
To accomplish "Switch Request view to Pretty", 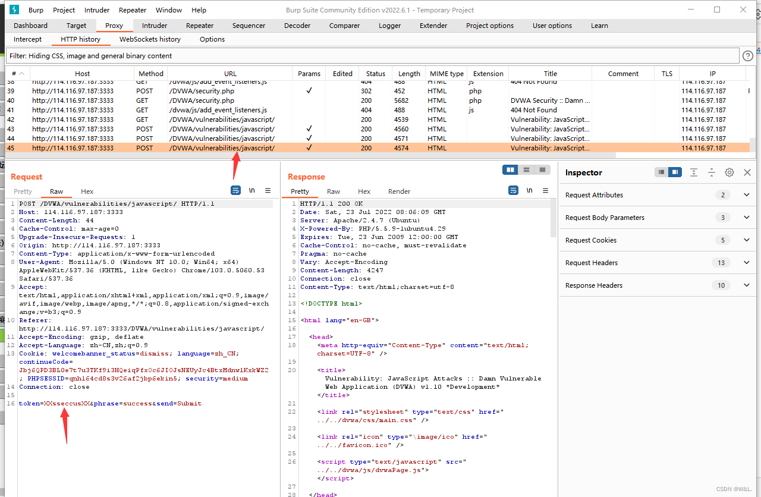I will (23, 191).
